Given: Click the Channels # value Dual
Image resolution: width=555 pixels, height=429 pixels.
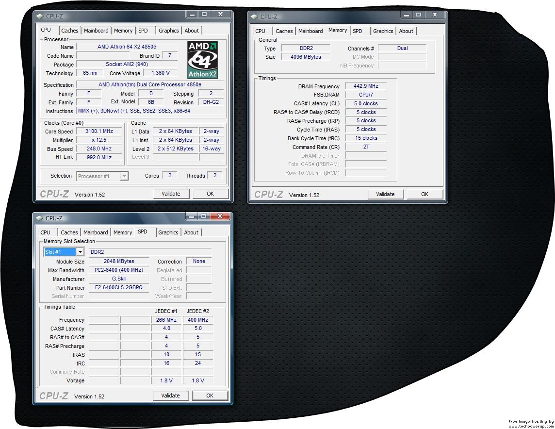Looking at the screenshot, I should click(x=403, y=48).
